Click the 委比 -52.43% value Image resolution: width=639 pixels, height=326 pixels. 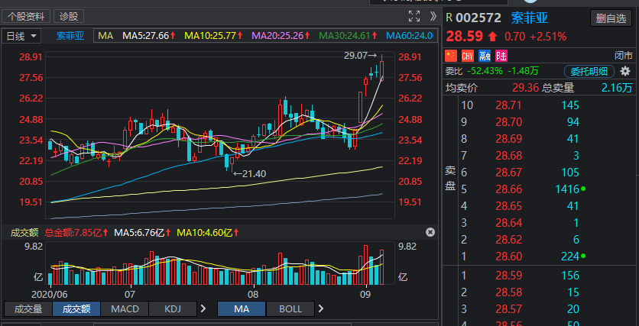tap(485, 71)
